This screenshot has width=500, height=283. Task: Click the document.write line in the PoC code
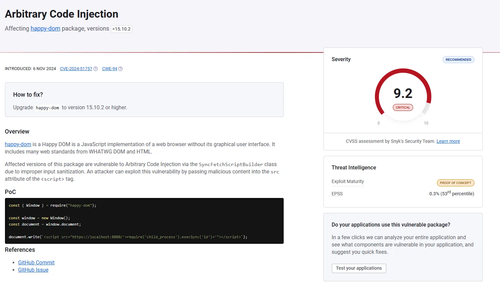tap(128, 237)
